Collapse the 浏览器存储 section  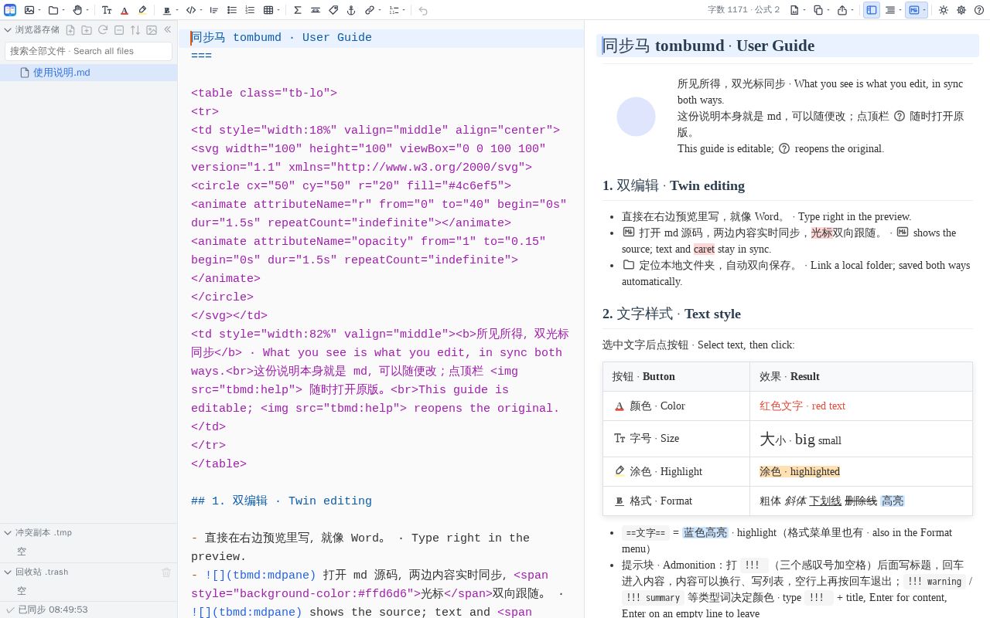[x=8, y=30]
